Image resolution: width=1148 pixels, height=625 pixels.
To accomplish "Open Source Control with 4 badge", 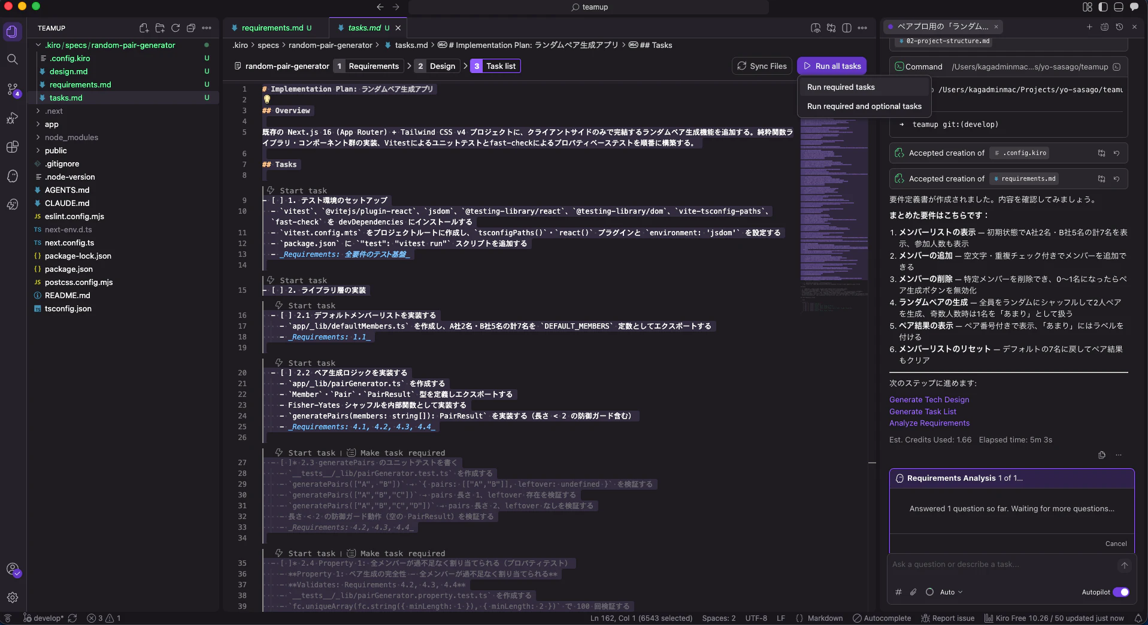I will pyautogui.click(x=13, y=89).
